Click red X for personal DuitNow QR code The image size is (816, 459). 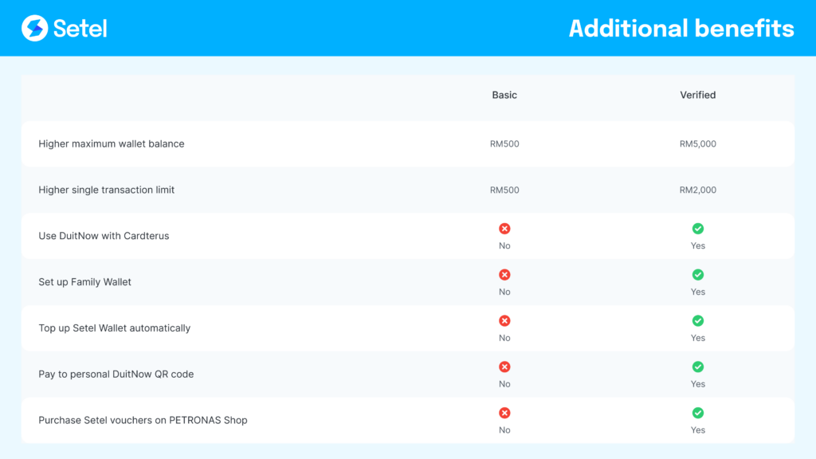504,367
